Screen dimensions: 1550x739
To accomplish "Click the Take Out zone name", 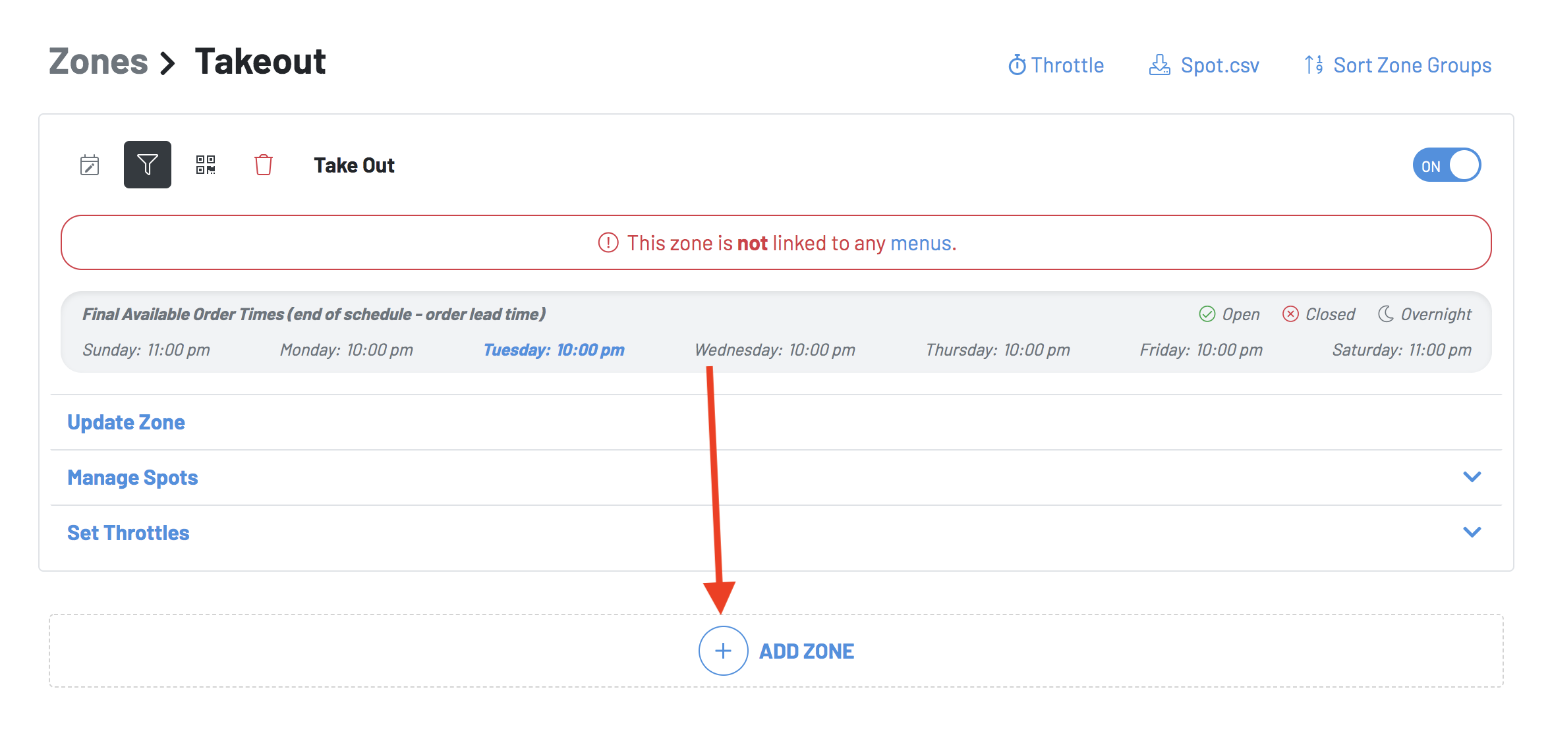I will click(354, 165).
